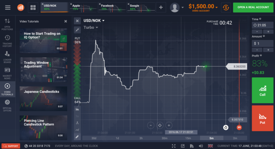This screenshot has width=275, height=149.
Task: Select the 30d time range
Action: coord(94,138)
